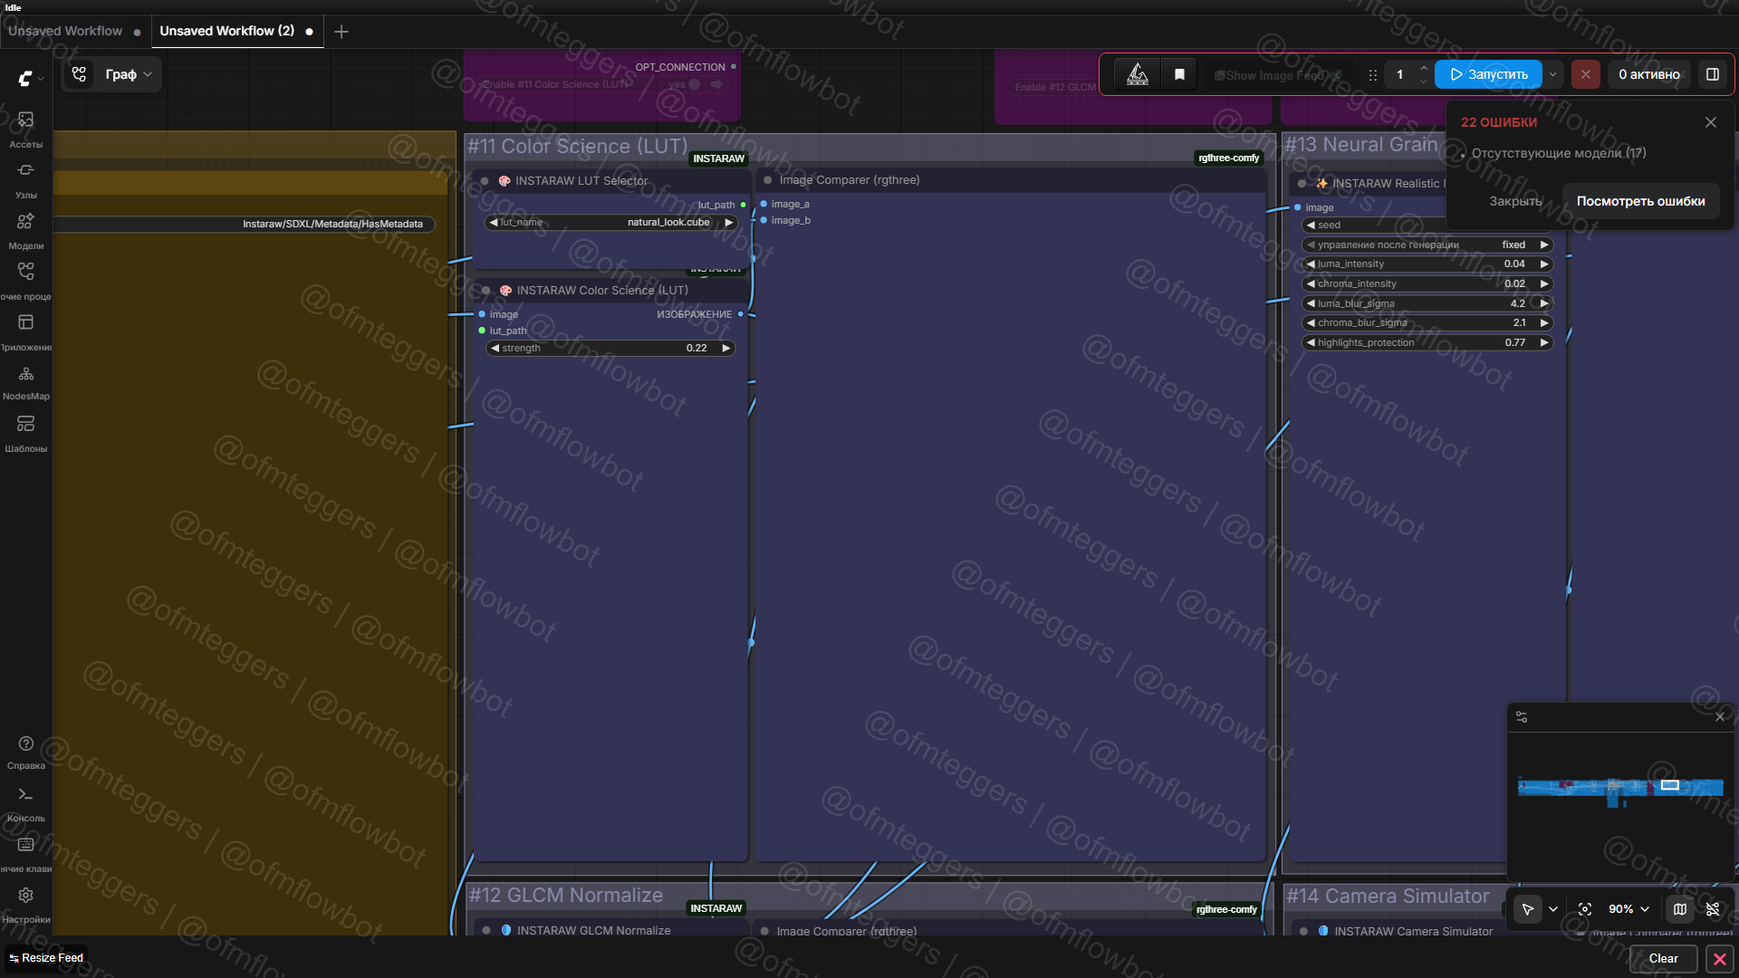Open the Assets sidebar panel
This screenshot has height=978, width=1739.
[x=25, y=128]
